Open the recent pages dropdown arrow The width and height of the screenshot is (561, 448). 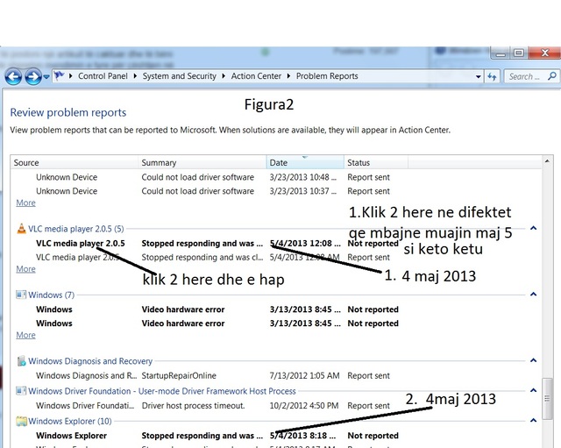coord(46,76)
